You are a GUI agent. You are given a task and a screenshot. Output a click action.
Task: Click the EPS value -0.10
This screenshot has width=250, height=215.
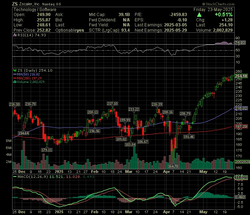point(182,20)
